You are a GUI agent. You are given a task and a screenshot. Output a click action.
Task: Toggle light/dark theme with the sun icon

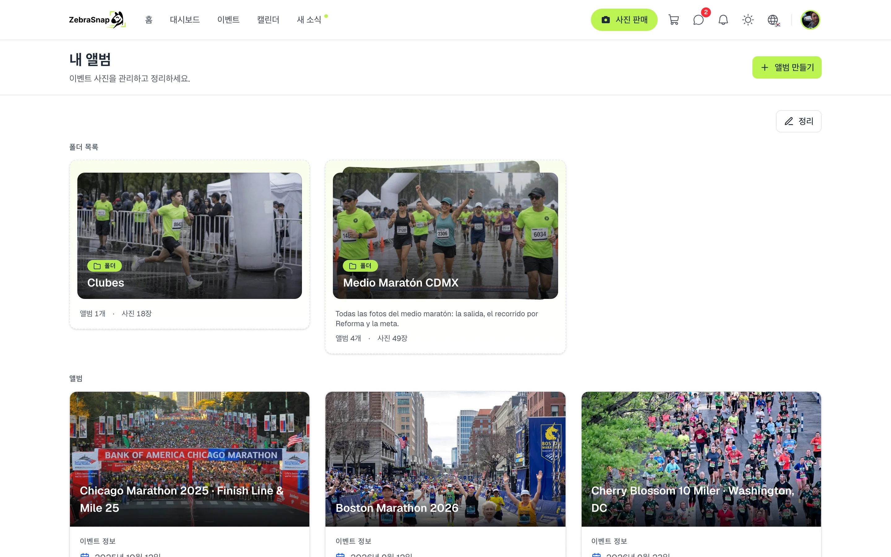(x=748, y=20)
